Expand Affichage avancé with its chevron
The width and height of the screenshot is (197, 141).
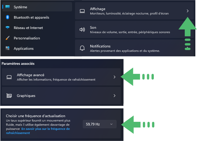[115, 77]
